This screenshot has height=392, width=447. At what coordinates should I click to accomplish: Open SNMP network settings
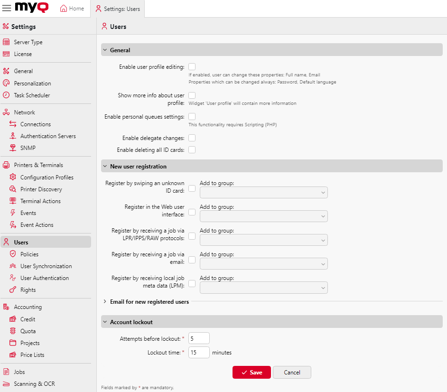(31, 148)
